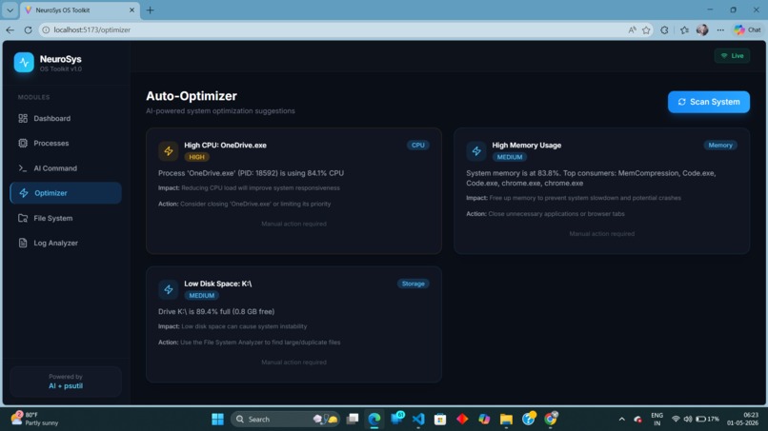Click the weather widget on taskbar
Screen dimensions: 768x431
pyautogui.click(x=34, y=419)
